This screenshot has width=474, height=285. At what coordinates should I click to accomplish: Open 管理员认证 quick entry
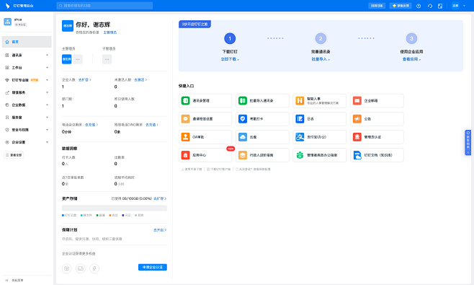coord(377,137)
